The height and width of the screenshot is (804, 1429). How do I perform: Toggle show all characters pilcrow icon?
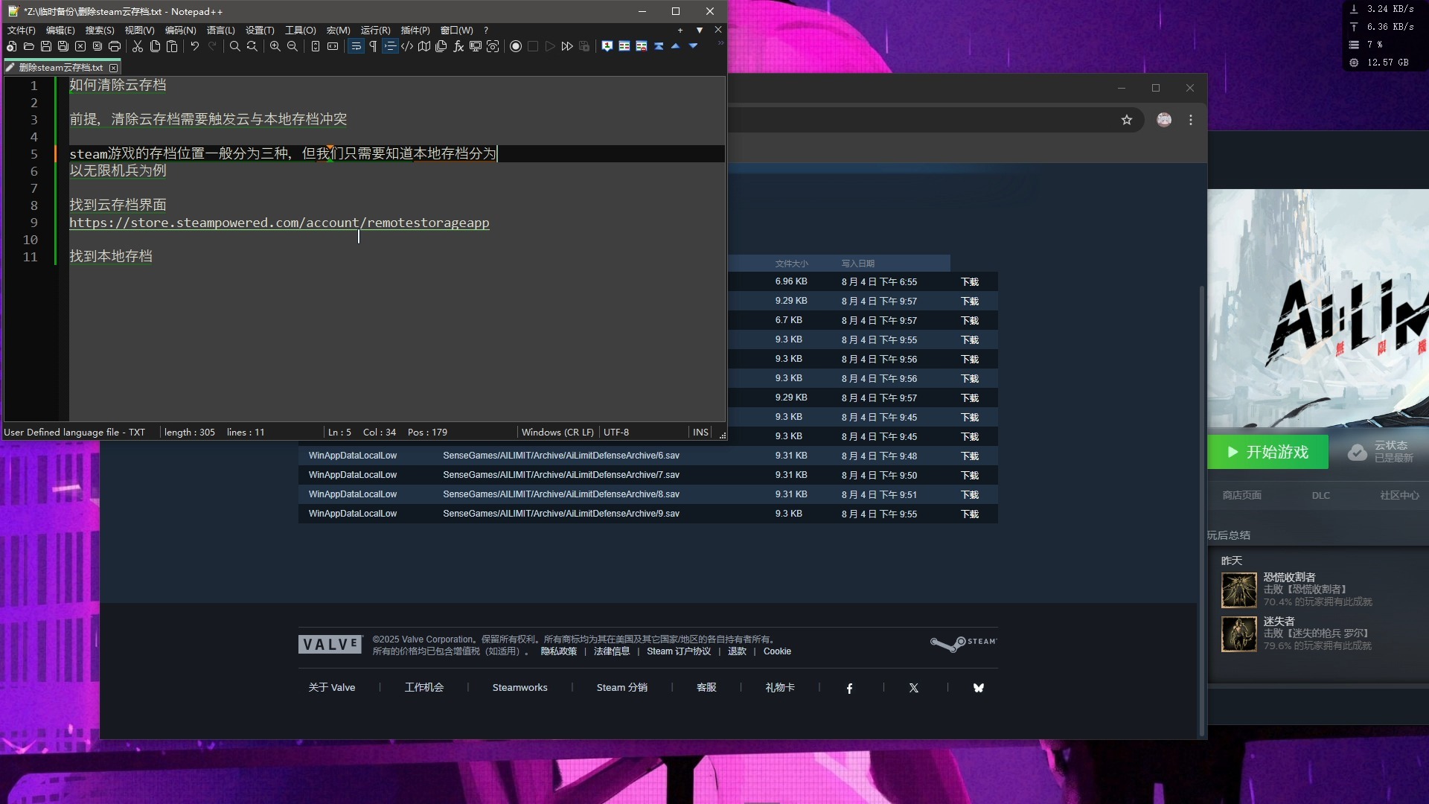(x=373, y=46)
